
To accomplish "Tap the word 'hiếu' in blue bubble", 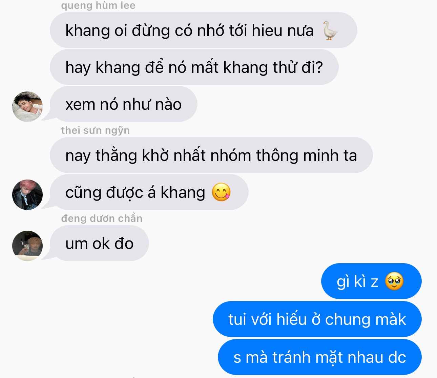I will (x=291, y=319).
